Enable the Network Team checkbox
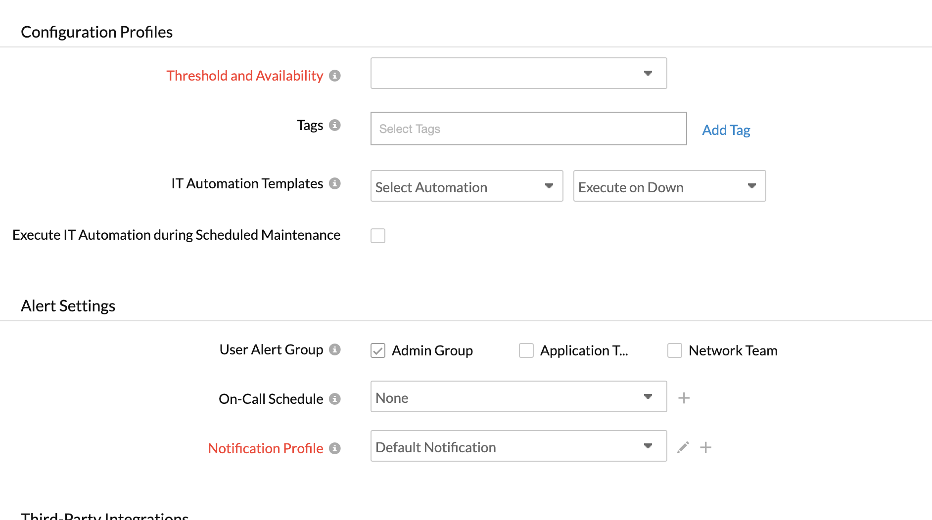This screenshot has height=520, width=932. (675, 350)
